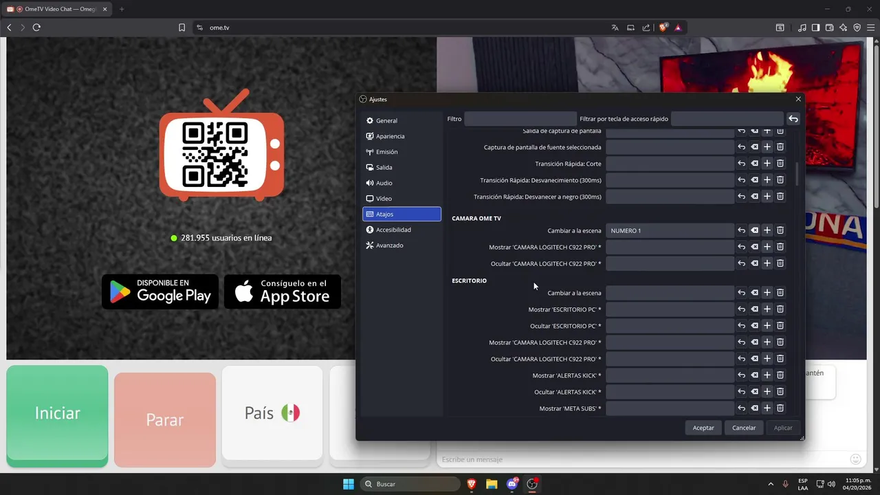Confirm settings with Aceptar
This screenshot has width=880, height=495.
703,428
